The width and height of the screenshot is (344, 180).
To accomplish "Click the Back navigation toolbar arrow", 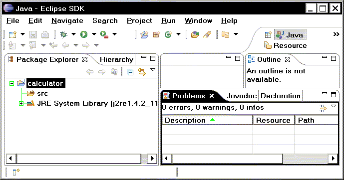I will pyautogui.click(x=65, y=45).
